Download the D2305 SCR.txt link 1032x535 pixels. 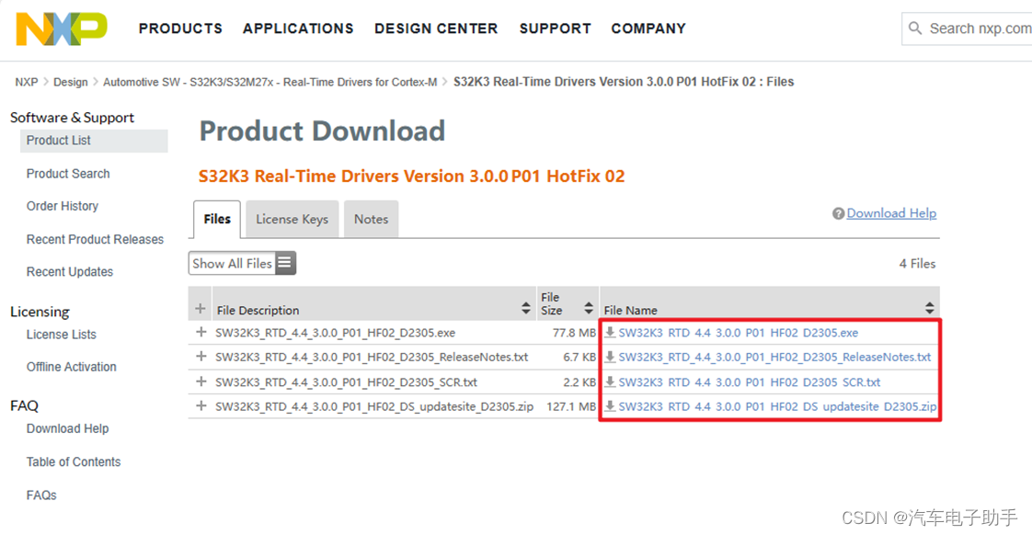[749, 381]
